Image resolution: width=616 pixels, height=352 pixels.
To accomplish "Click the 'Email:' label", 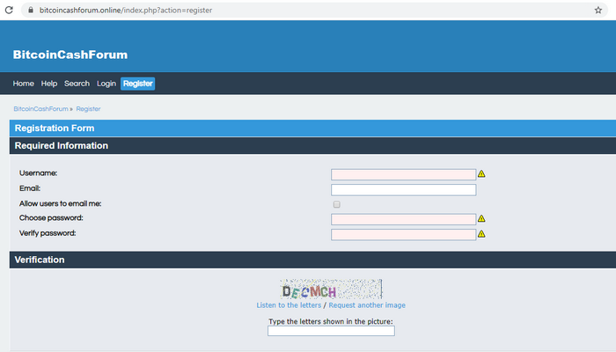I will click(x=30, y=188).
